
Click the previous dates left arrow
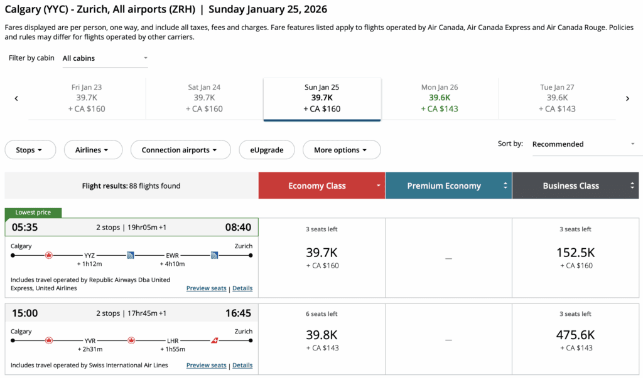16,98
